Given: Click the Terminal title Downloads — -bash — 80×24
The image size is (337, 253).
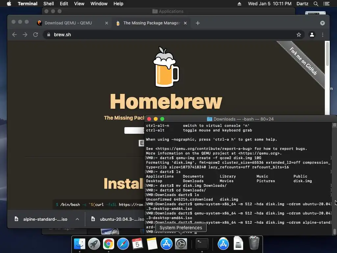Looking at the screenshot, I should [x=243, y=119].
